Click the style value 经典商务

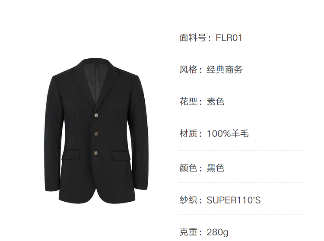click(225, 70)
